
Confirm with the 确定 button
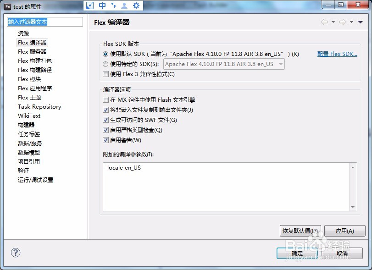(297, 253)
